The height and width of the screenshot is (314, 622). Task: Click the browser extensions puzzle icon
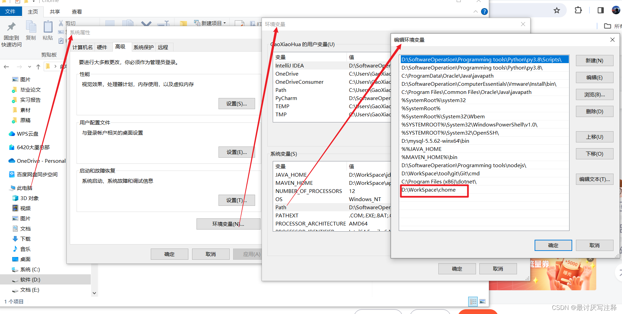pyautogui.click(x=578, y=10)
